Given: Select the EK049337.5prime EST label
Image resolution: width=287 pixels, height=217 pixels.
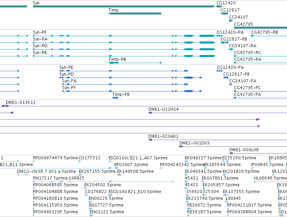Looking at the screenshot, I should (203, 158).
